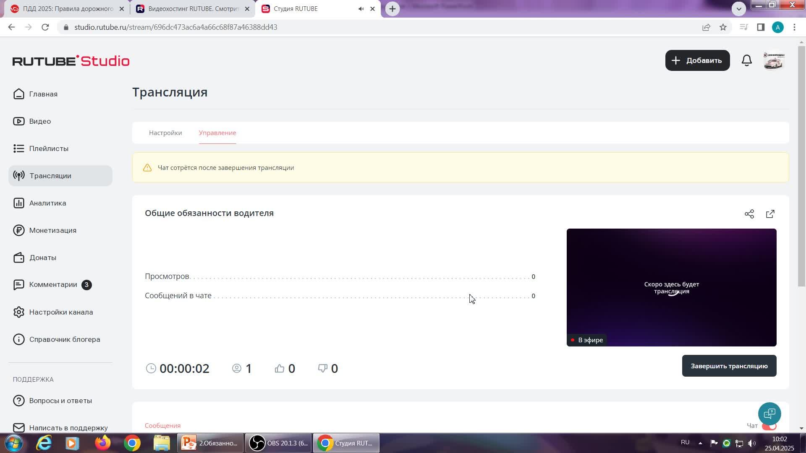
Task: Expand the browser tab search dropdown
Action: [739, 8]
